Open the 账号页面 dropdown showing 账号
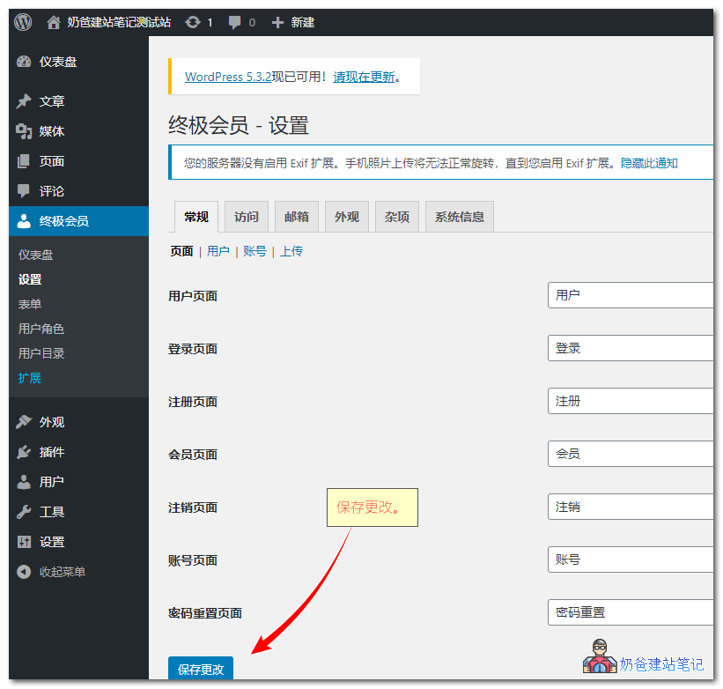Viewport: 723px width, 689px height. coord(631,559)
